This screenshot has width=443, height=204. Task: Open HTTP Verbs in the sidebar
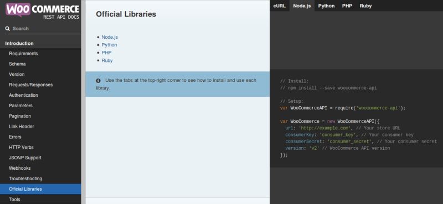[40, 148]
